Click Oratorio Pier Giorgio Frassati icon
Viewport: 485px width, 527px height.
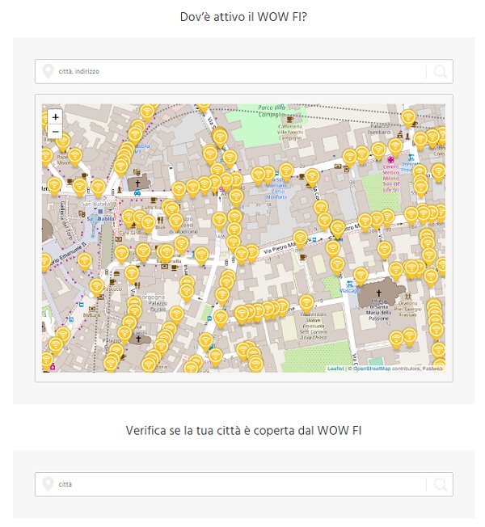(x=408, y=297)
